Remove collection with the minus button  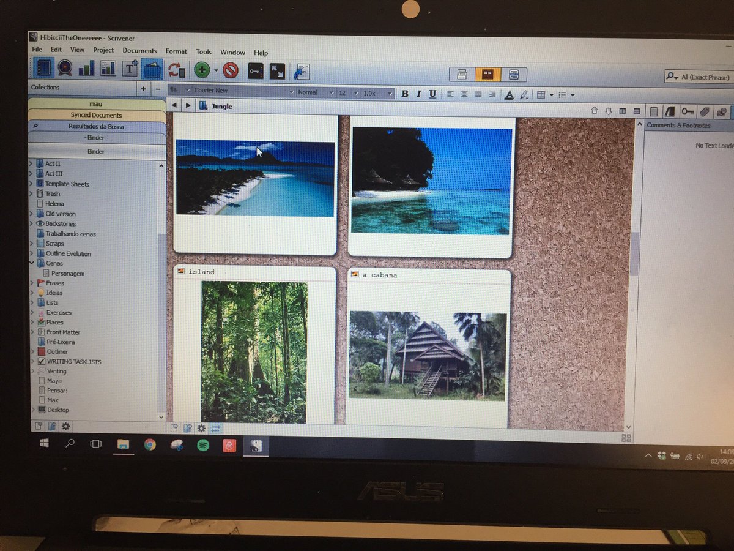(x=158, y=89)
